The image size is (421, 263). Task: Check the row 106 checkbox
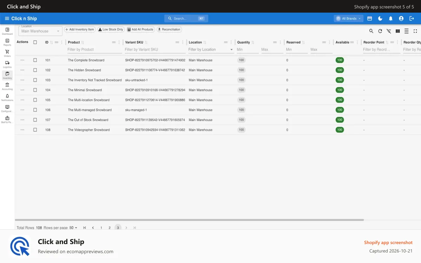(x=35, y=110)
